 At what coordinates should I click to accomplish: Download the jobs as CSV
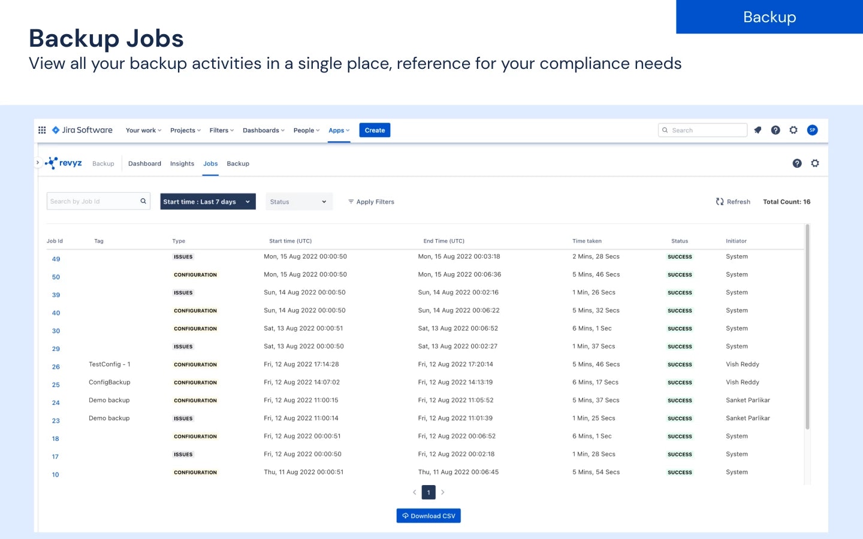[x=429, y=516]
